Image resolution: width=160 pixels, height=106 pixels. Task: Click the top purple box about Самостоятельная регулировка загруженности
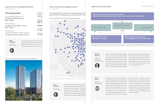click(x=122, y=16)
